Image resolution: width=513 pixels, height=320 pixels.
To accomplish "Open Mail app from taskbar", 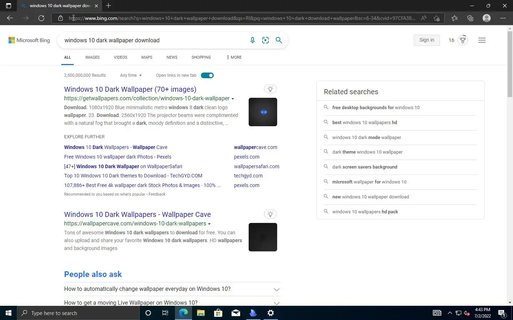I will tap(236, 313).
